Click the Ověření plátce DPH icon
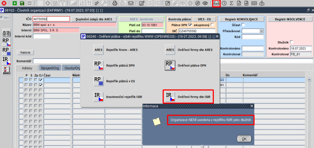 (x=170, y=65)
